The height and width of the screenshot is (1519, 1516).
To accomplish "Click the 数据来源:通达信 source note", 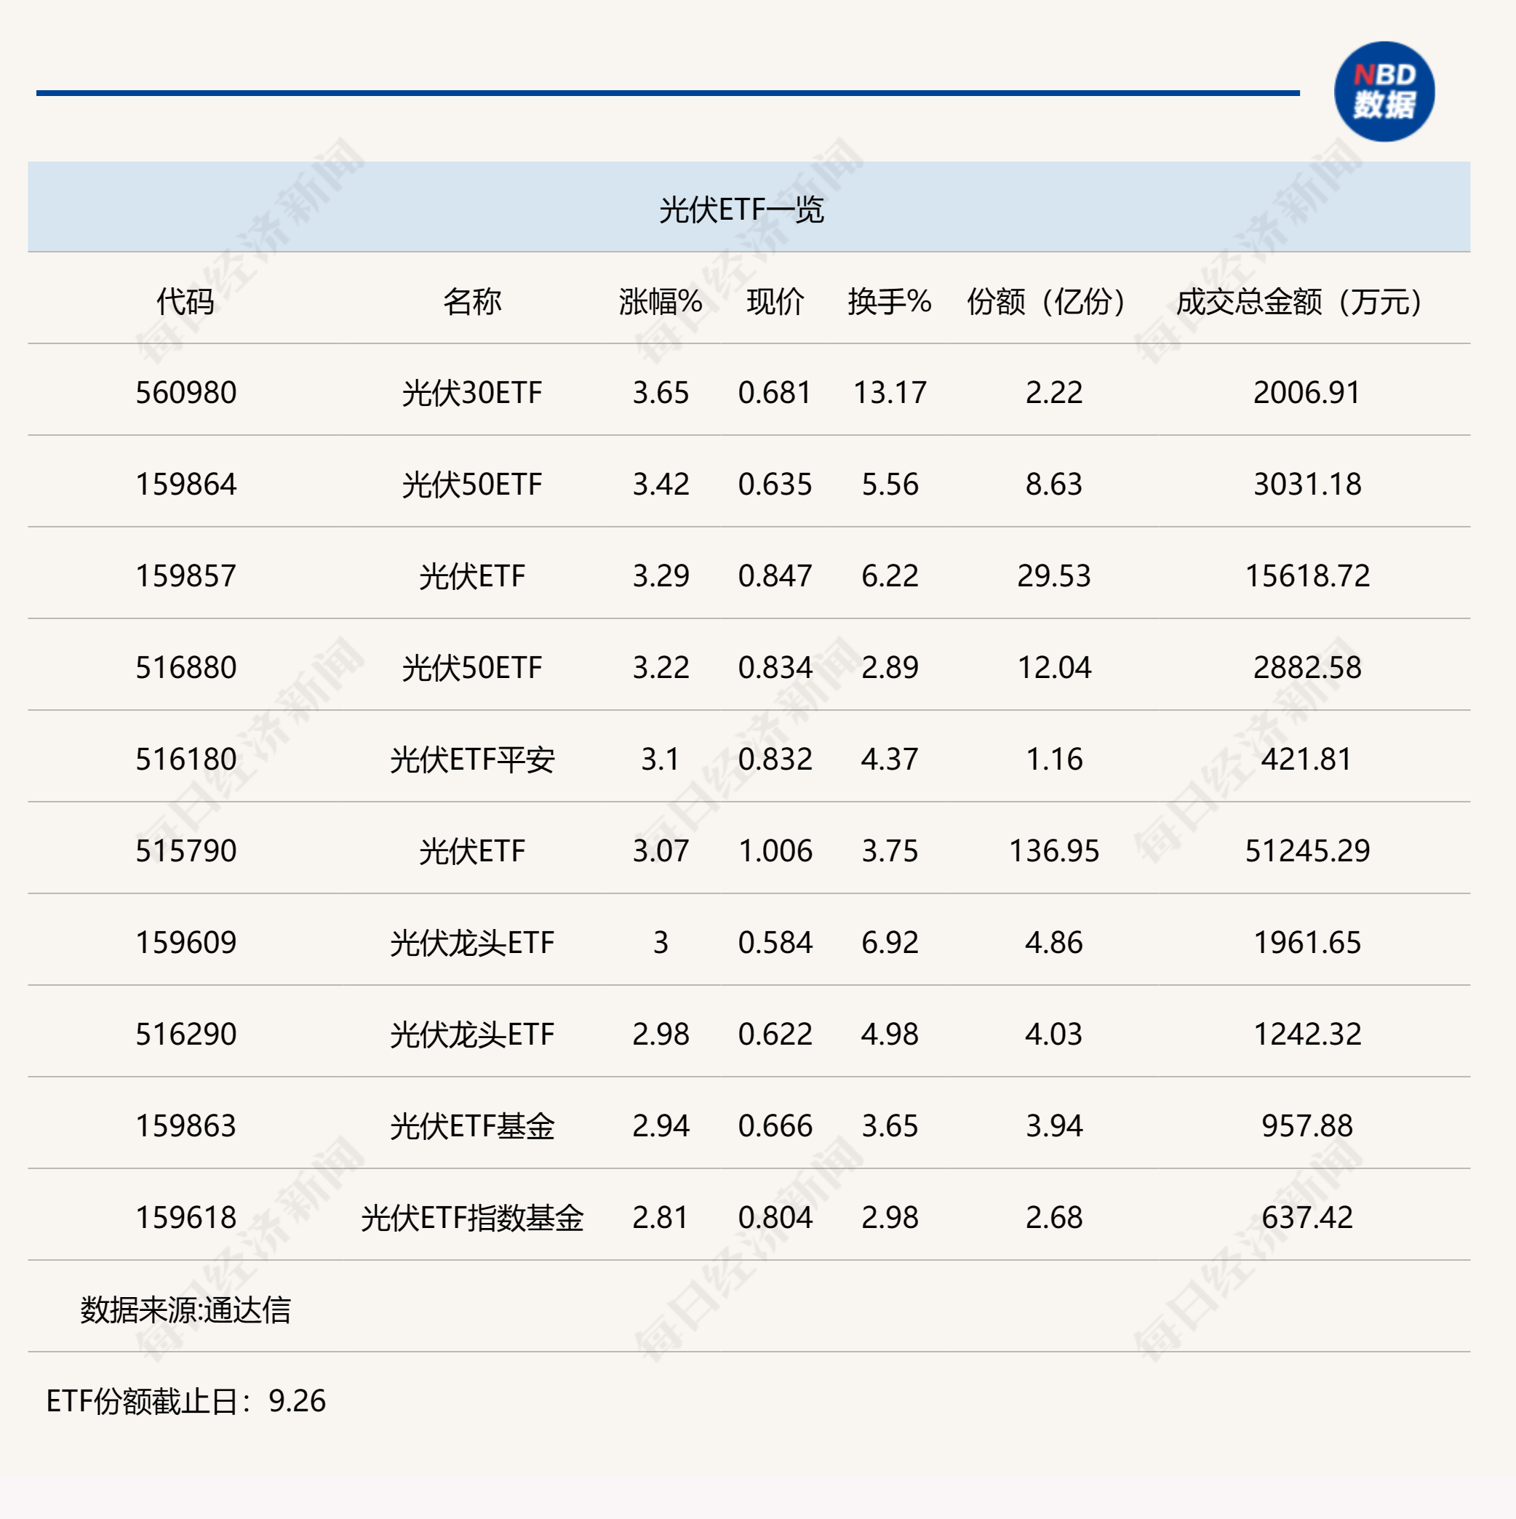I will (185, 1310).
